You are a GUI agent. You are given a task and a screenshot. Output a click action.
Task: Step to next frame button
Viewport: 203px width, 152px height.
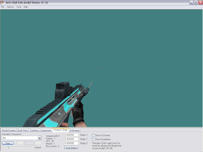[38, 143]
